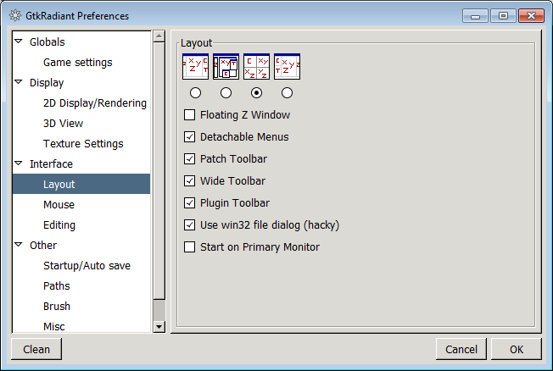The height and width of the screenshot is (371, 553).
Task: Select the Display category label
Action: [x=47, y=83]
